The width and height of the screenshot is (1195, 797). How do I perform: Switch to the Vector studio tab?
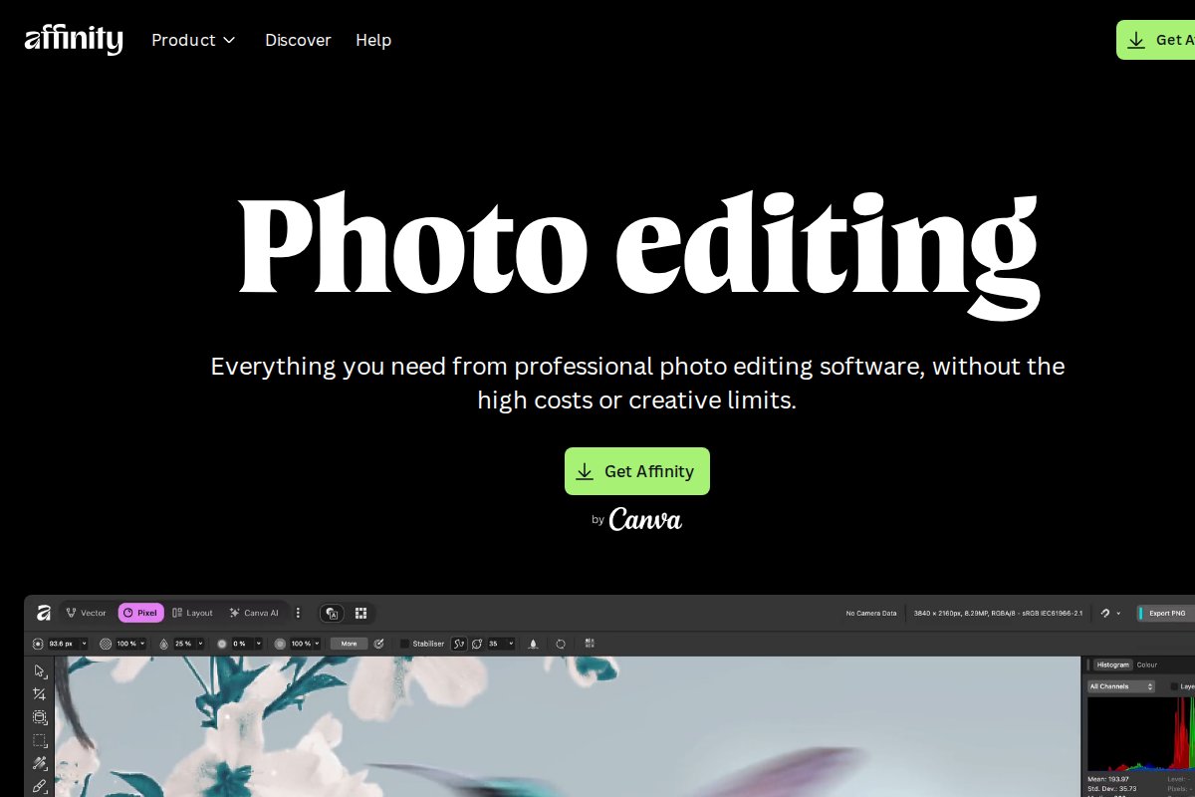coord(86,613)
